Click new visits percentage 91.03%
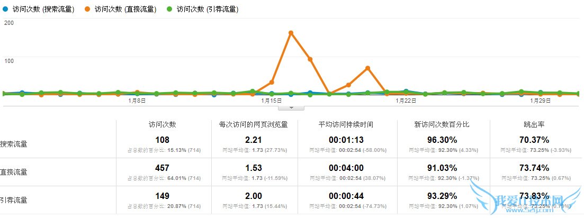 pyautogui.click(x=442, y=168)
